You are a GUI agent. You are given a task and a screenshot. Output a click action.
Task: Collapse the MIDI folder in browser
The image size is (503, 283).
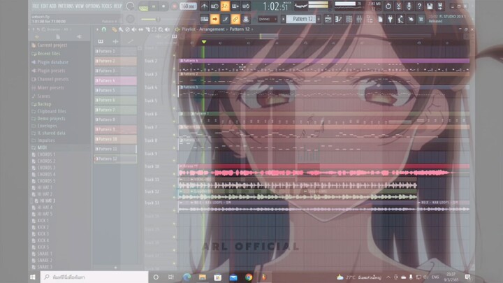42,147
